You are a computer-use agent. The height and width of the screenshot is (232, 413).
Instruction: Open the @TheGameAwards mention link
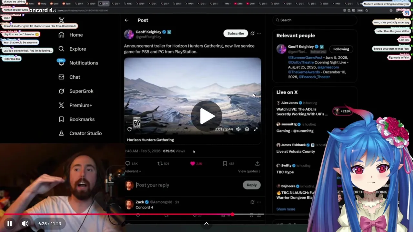point(304,72)
